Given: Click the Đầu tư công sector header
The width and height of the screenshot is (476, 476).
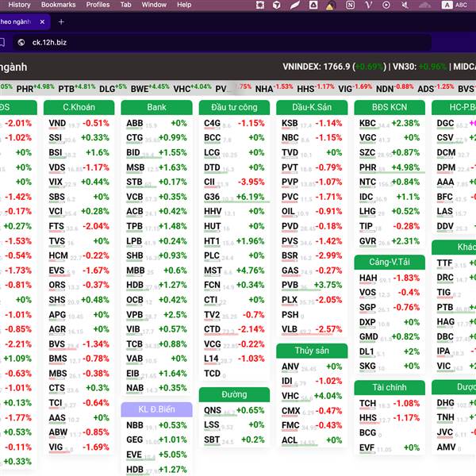Looking at the screenshot, I should (x=234, y=107).
